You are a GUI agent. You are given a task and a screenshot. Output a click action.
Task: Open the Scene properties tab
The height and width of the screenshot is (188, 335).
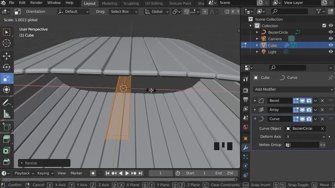tap(245, 118)
